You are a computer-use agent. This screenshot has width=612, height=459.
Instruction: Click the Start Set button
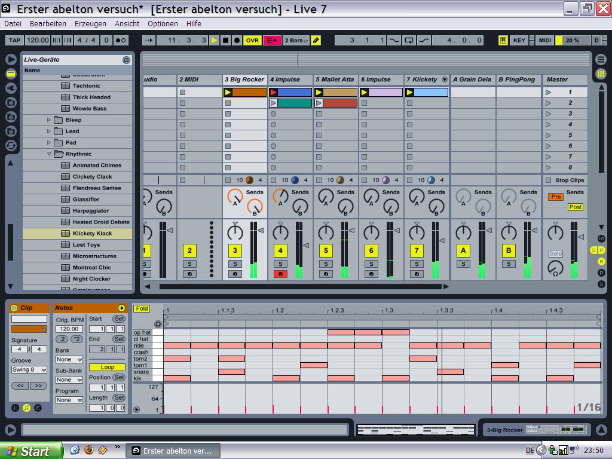coord(119,319)
